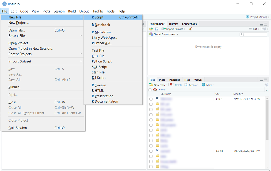
Task: Click Open File... in File menu
Action: coord(42,30)
